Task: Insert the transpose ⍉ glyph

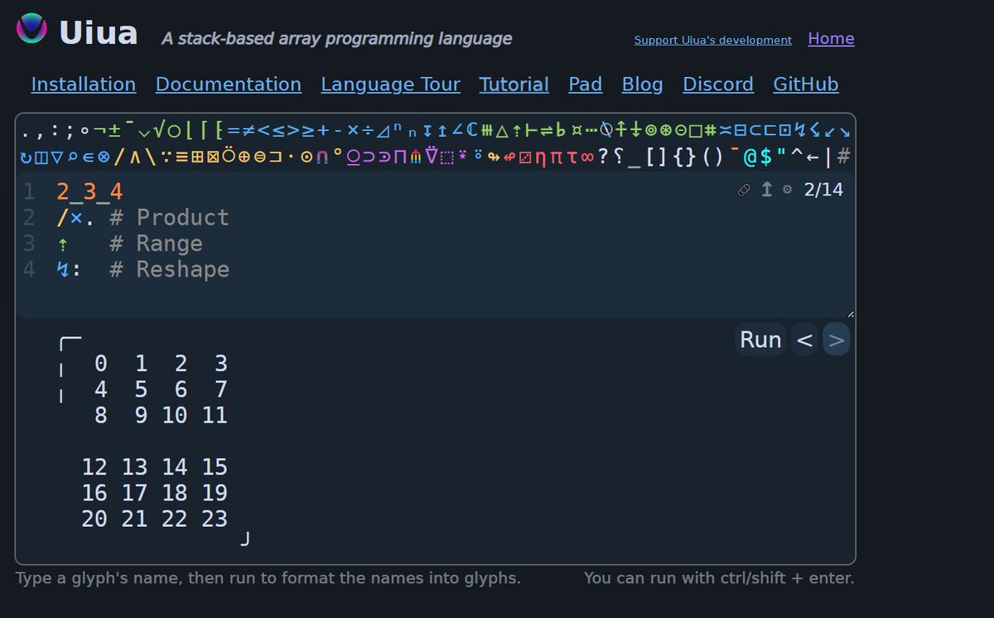Action: pyautogui.click(x=606, y=130)
